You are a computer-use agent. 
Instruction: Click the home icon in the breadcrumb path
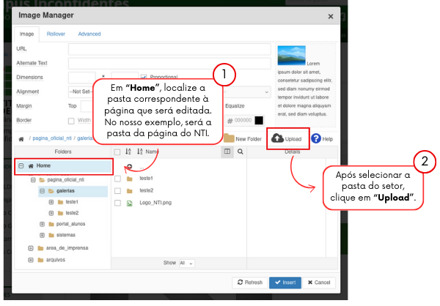point(21,138)
